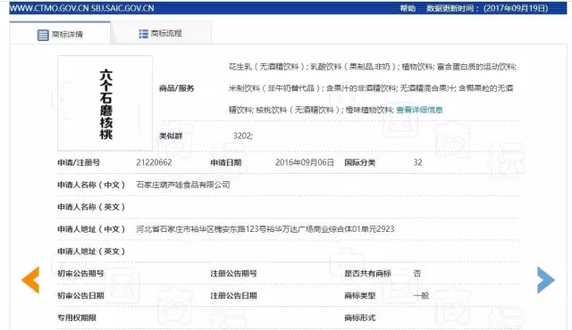Screen dimensions: 572x330
Task: Switch to the 商标详情 tab
Action: [60, 34]
